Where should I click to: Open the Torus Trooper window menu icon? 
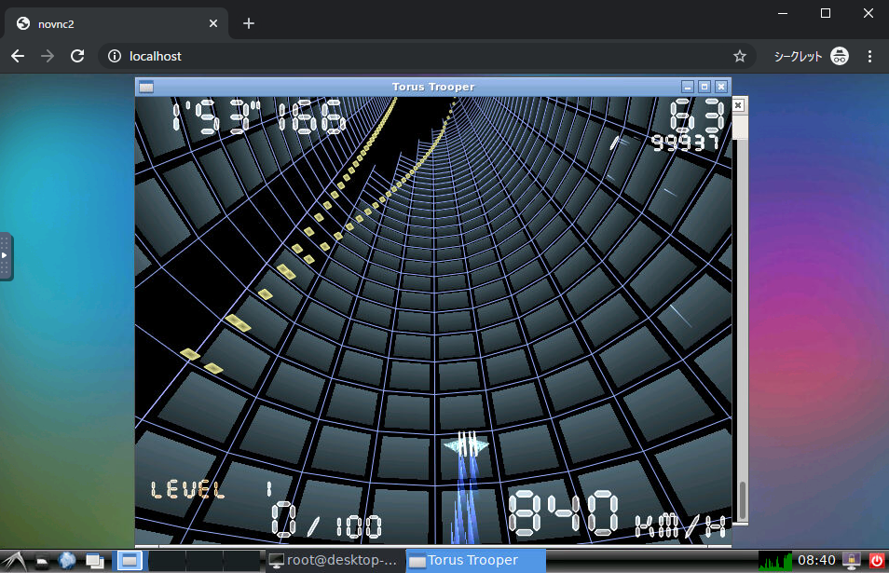[x=146, y=87]
